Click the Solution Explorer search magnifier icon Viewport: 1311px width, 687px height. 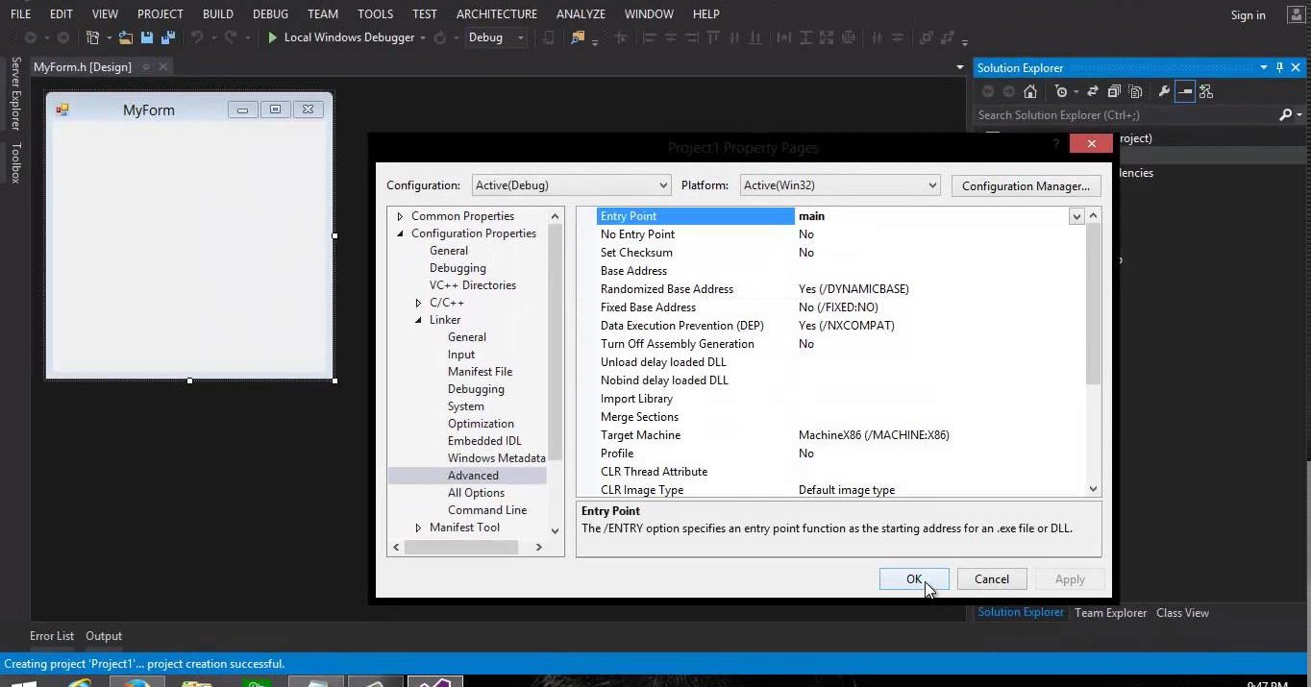[1286, 114]
